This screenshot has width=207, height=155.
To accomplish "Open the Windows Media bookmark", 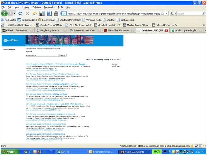I will coord(92,20).
